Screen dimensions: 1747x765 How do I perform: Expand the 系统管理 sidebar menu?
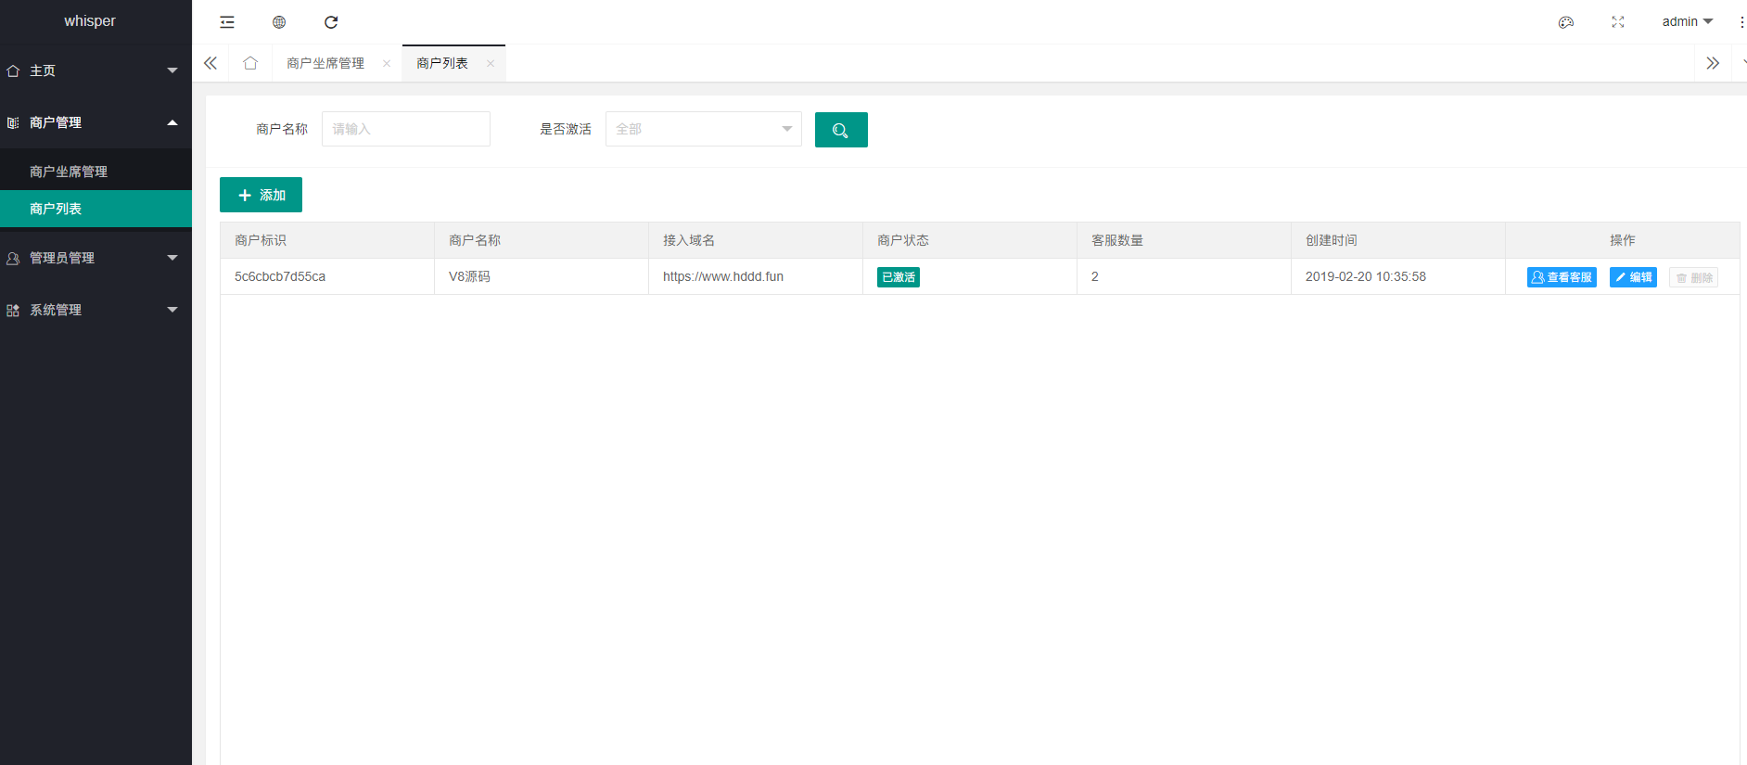click(96, 310)
